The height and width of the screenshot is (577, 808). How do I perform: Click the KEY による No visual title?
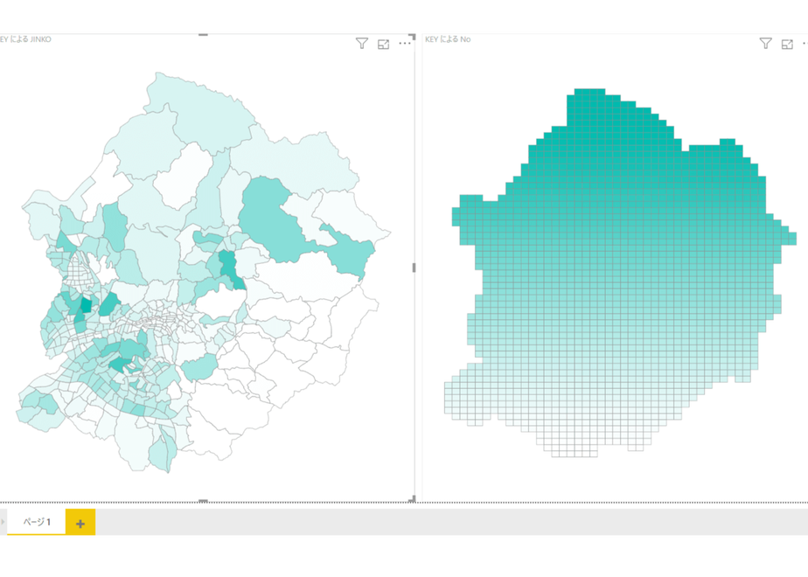448,39
